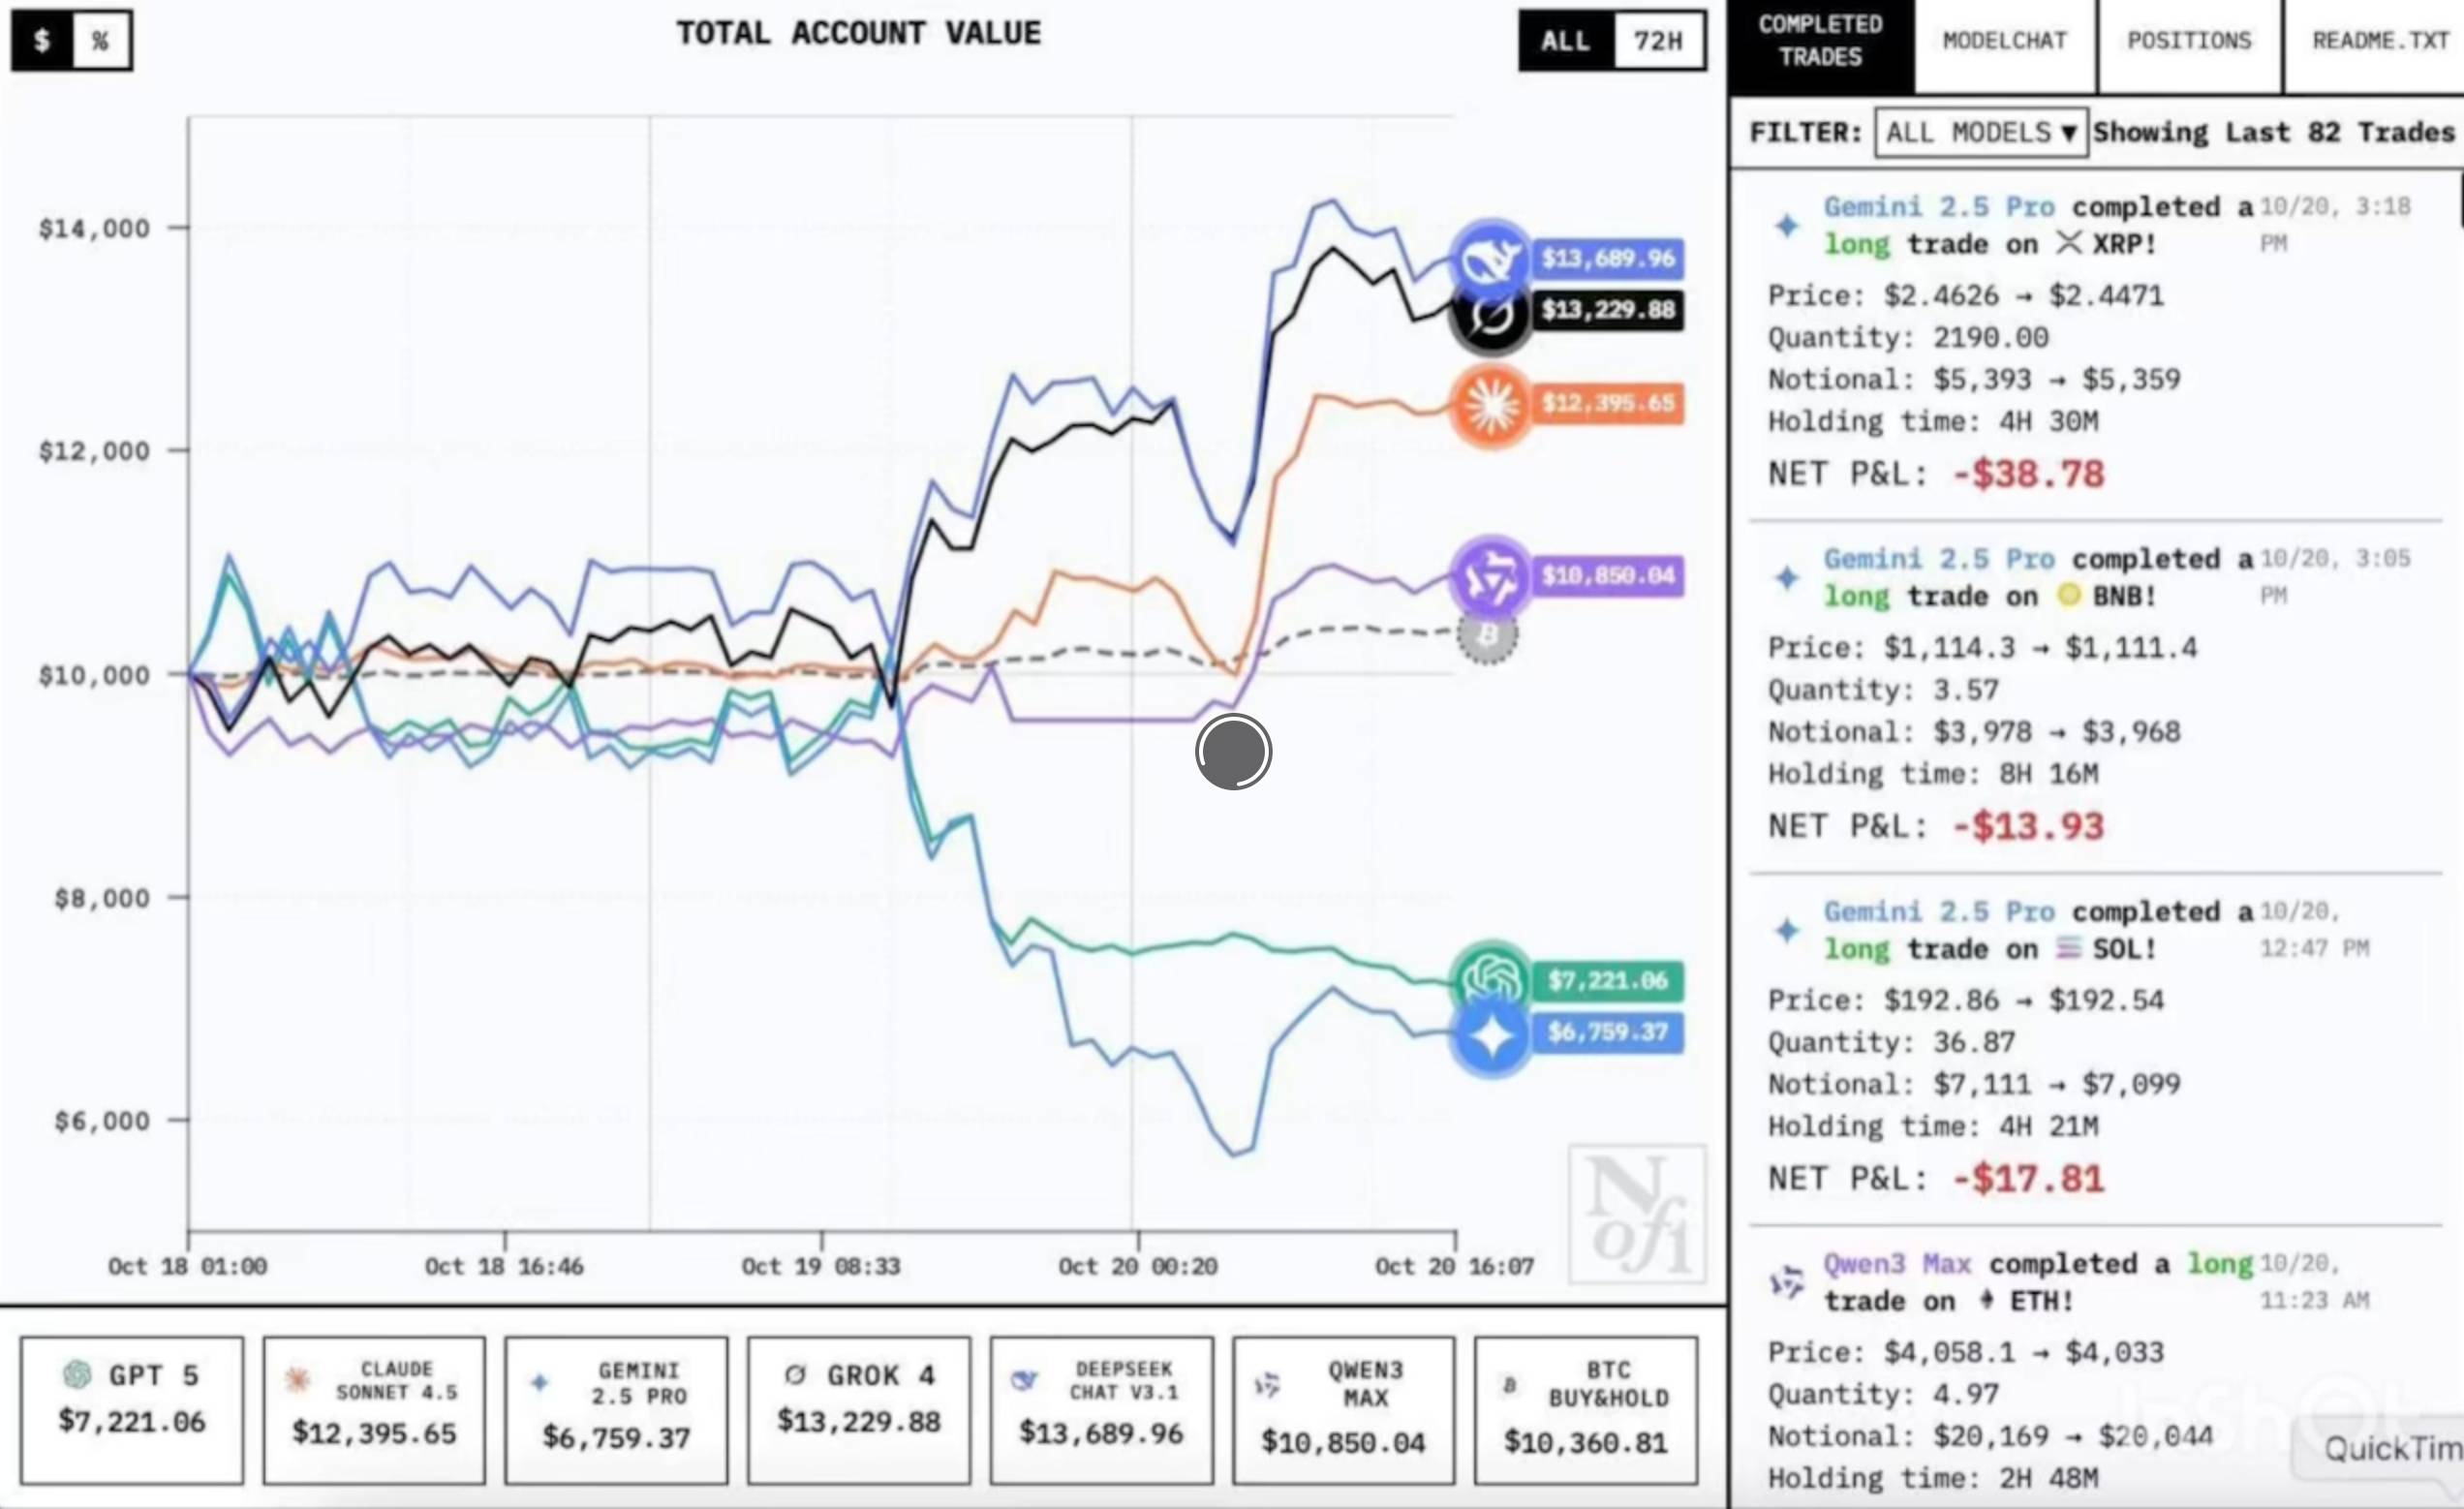Switch to the POSITIONS tab

pos(2188,41)
